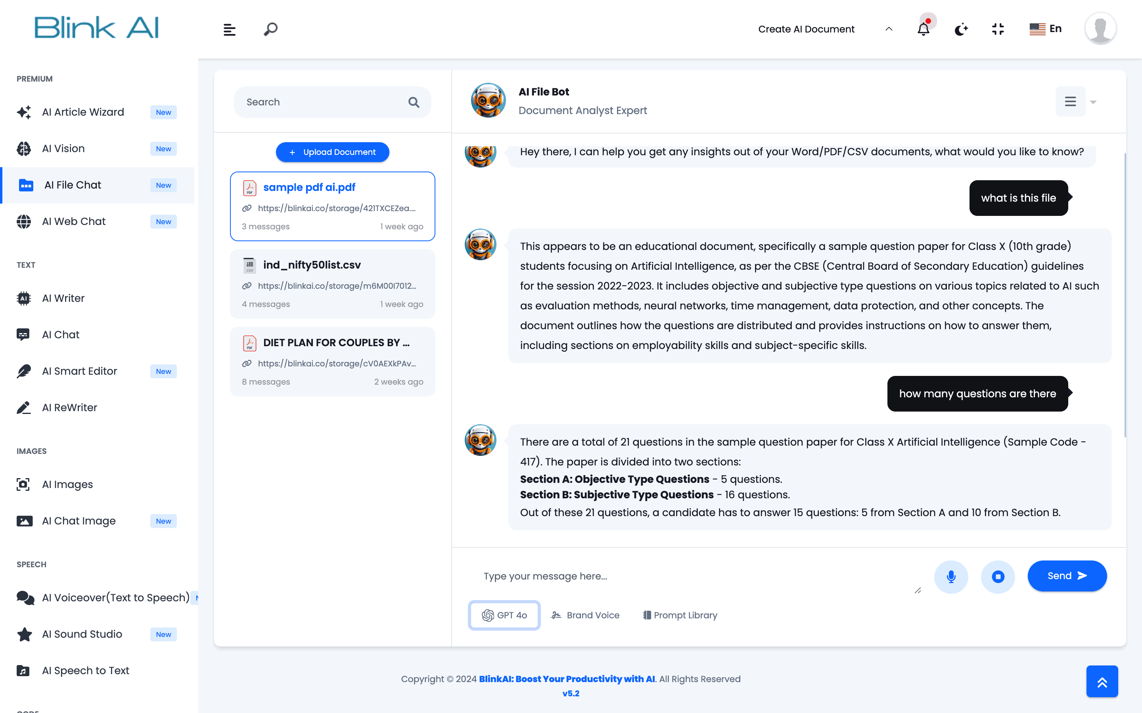Image resolution: width=1142 pixels, height=713 pixels.
Task: Select the Brand Voice option
Action: click(585, 615)
